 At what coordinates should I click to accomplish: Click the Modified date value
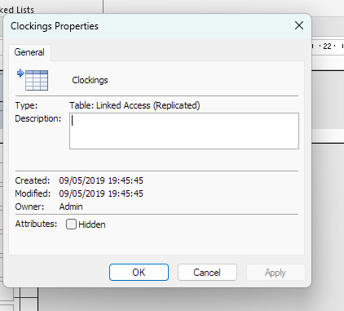pos(101,193)
